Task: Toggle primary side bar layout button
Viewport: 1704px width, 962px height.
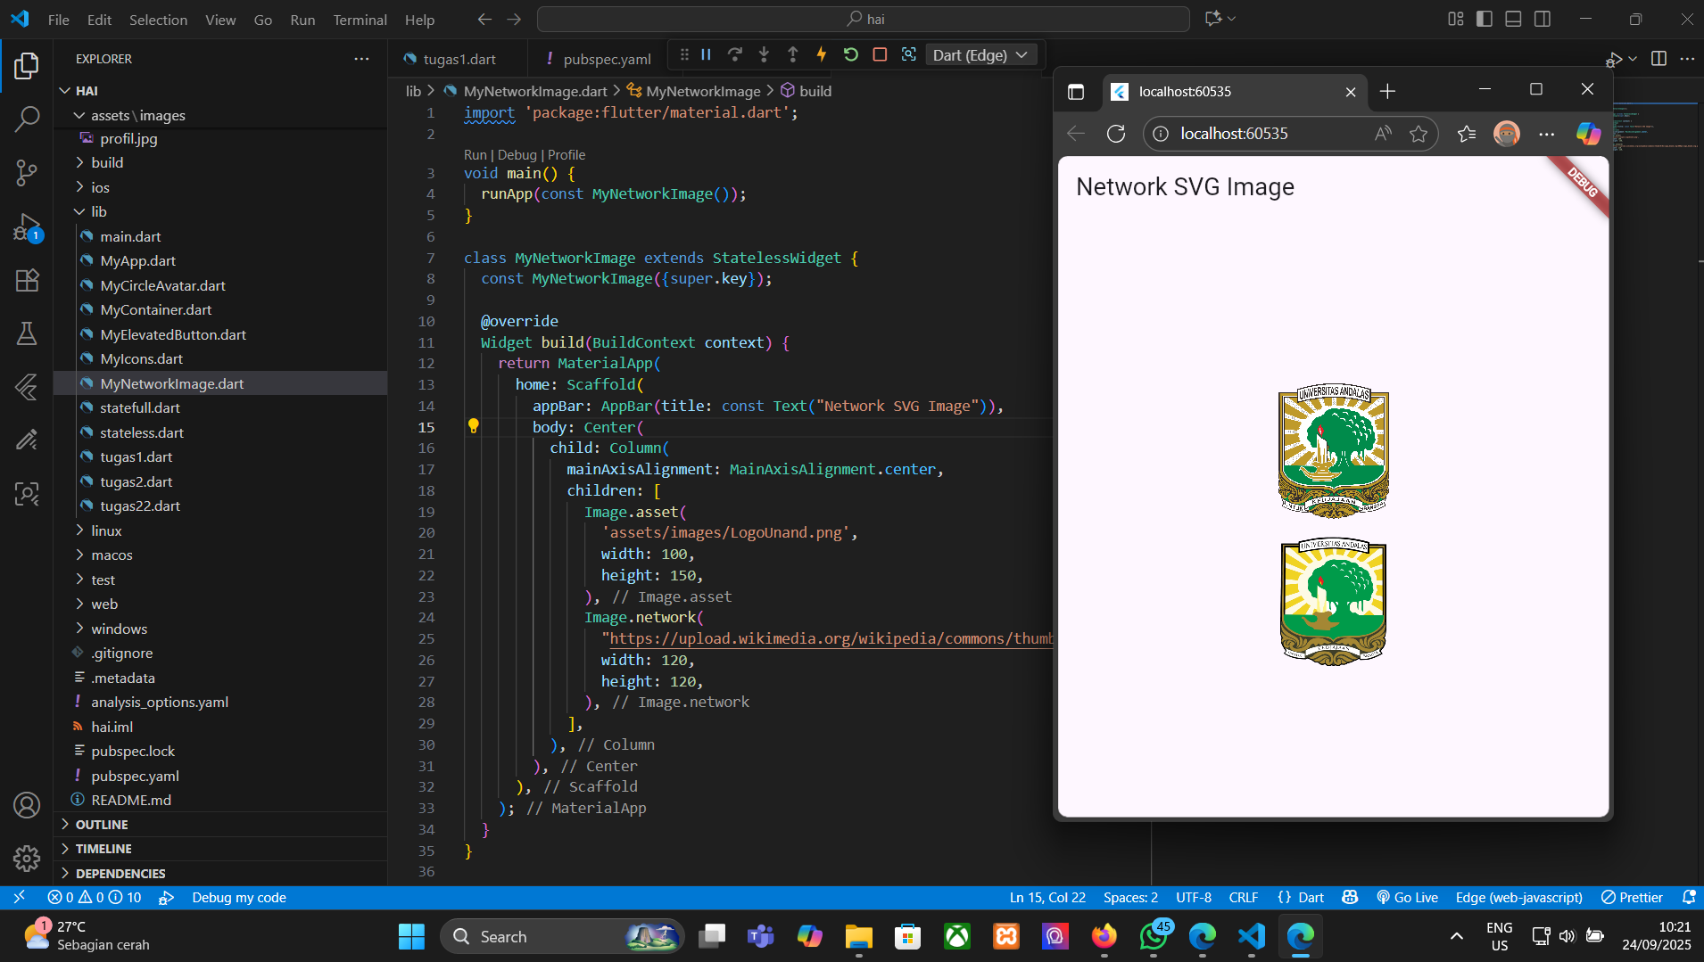Action: [x=1485, y=19]
